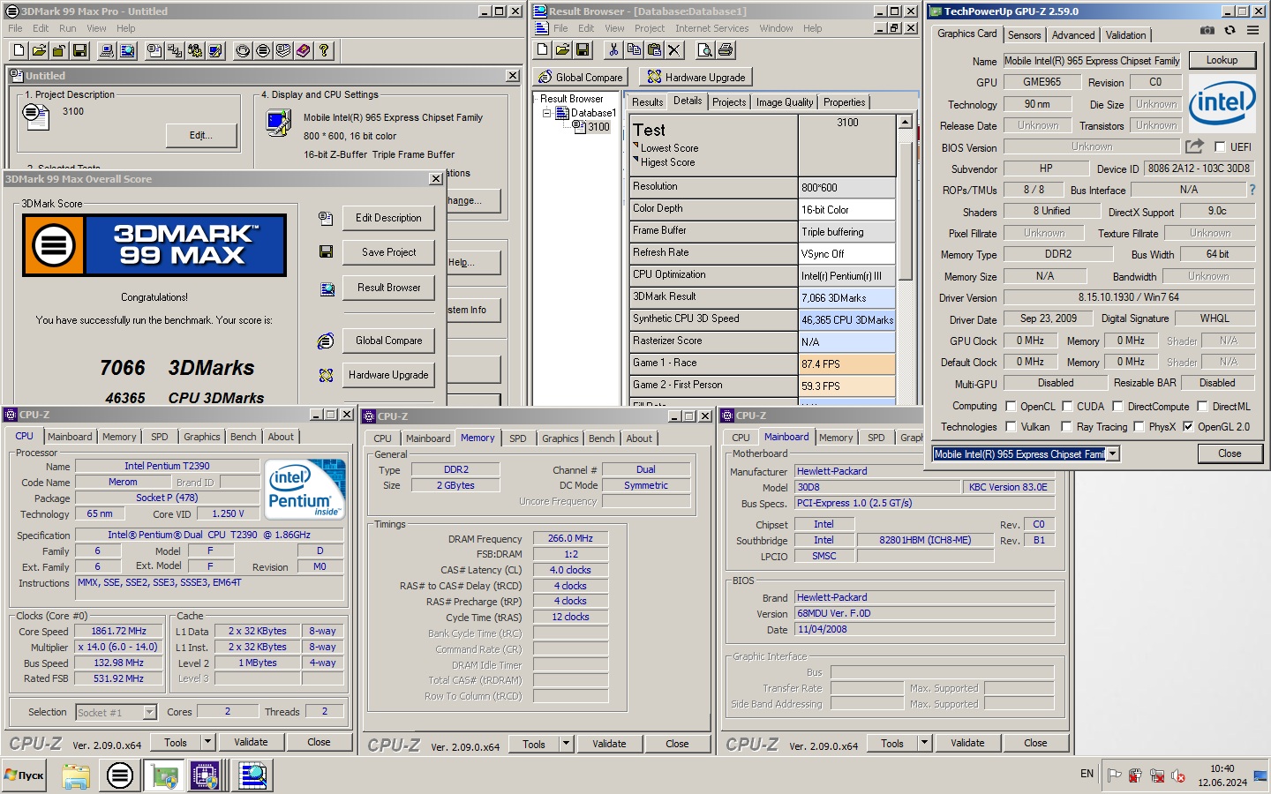Click Save floppy icon in 3DMark toolbar
The width and height of the screenshot is (1271, 794).
point(79,51)
